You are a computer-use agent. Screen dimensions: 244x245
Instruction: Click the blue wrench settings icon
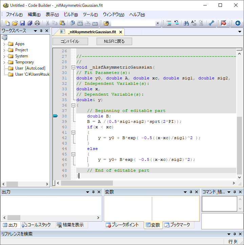click(x=211, y=23)
